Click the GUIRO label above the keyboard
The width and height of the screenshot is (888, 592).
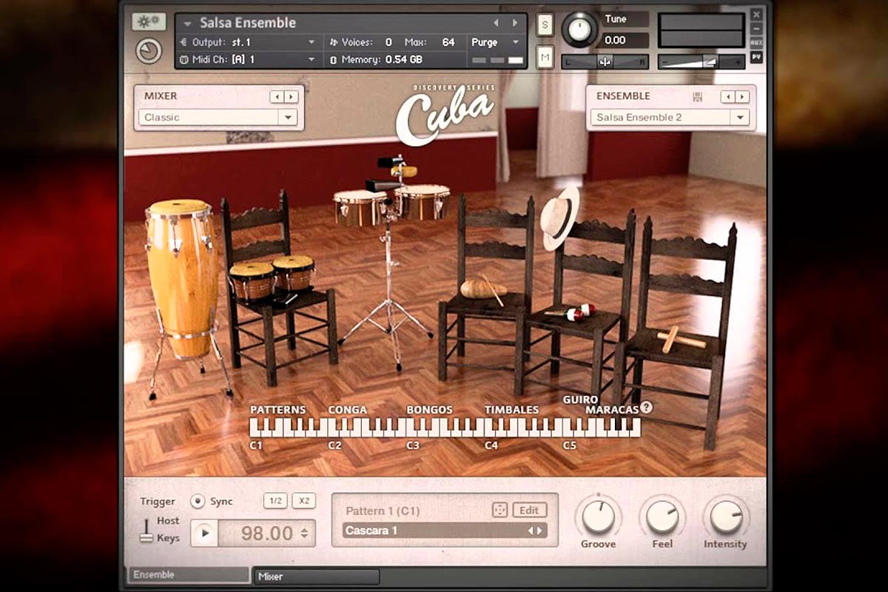(x=581, y=400)
